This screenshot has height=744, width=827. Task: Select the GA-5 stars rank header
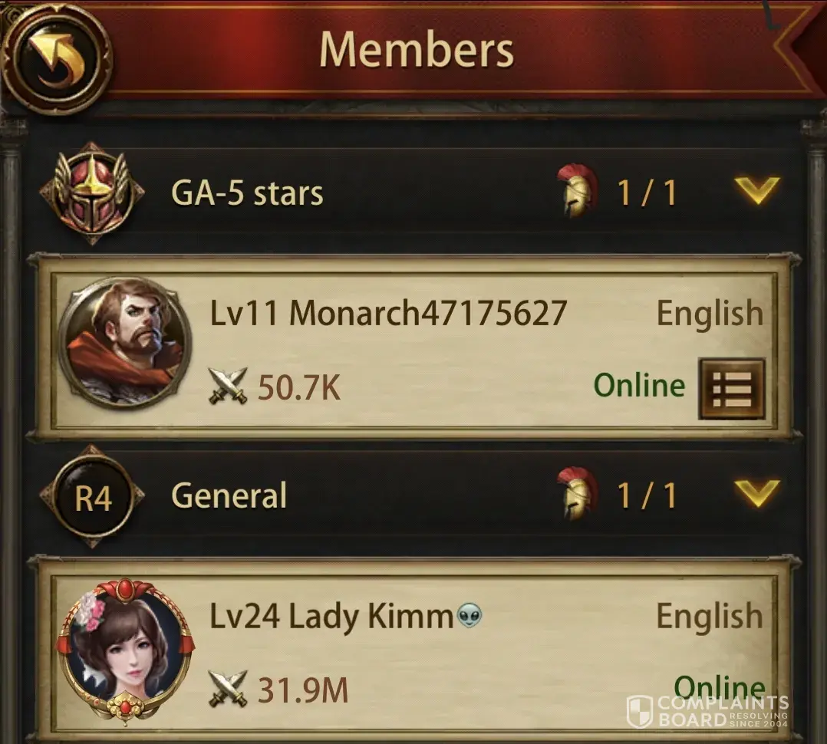pyautogui.click(x=247, y=193)
